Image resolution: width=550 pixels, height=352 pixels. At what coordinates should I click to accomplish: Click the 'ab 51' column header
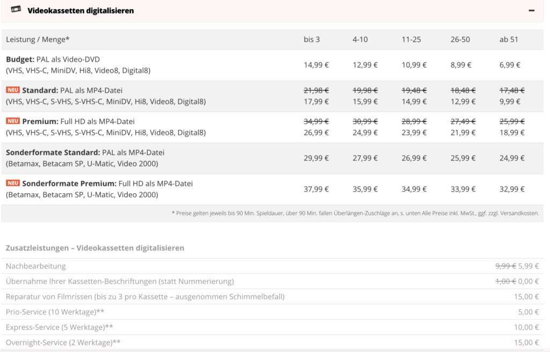click(509, 40)
